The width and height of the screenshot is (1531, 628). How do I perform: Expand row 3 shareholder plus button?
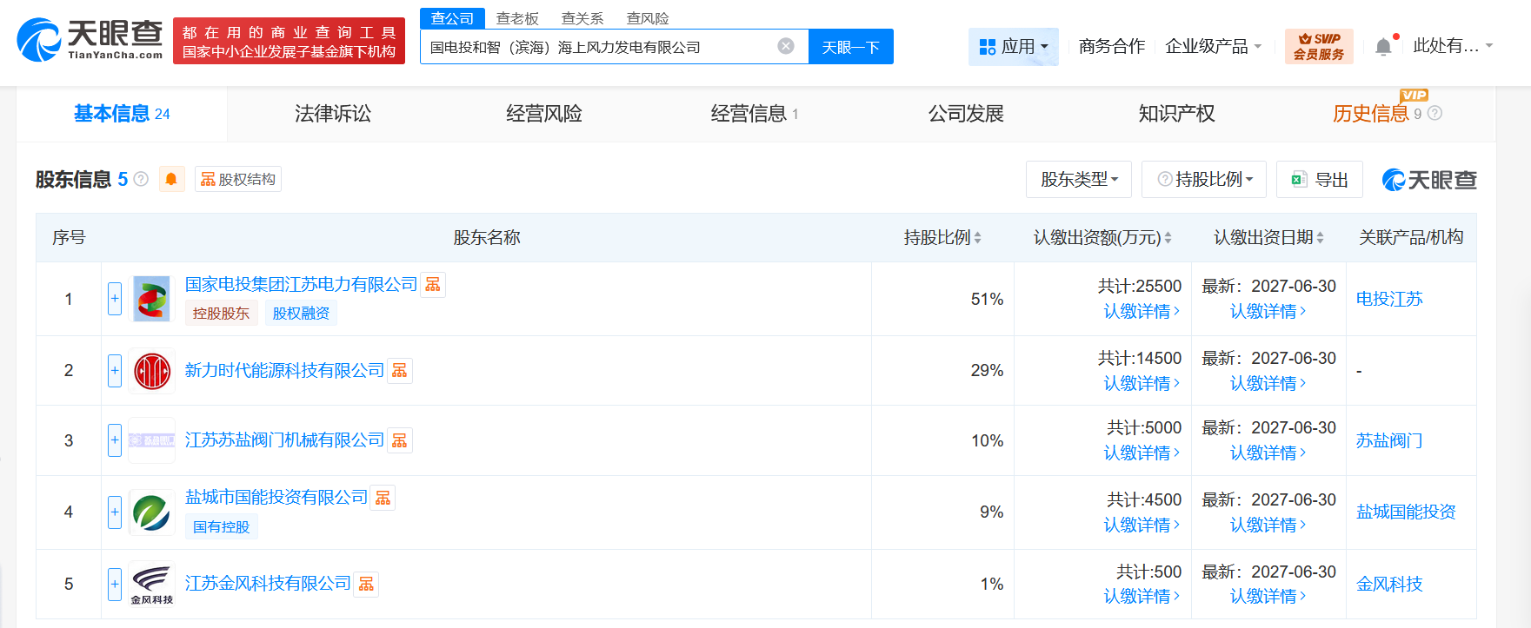pos(115,440)
